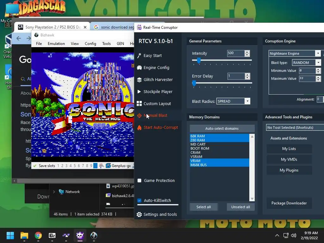Open Chrome from taskbar

38,235
